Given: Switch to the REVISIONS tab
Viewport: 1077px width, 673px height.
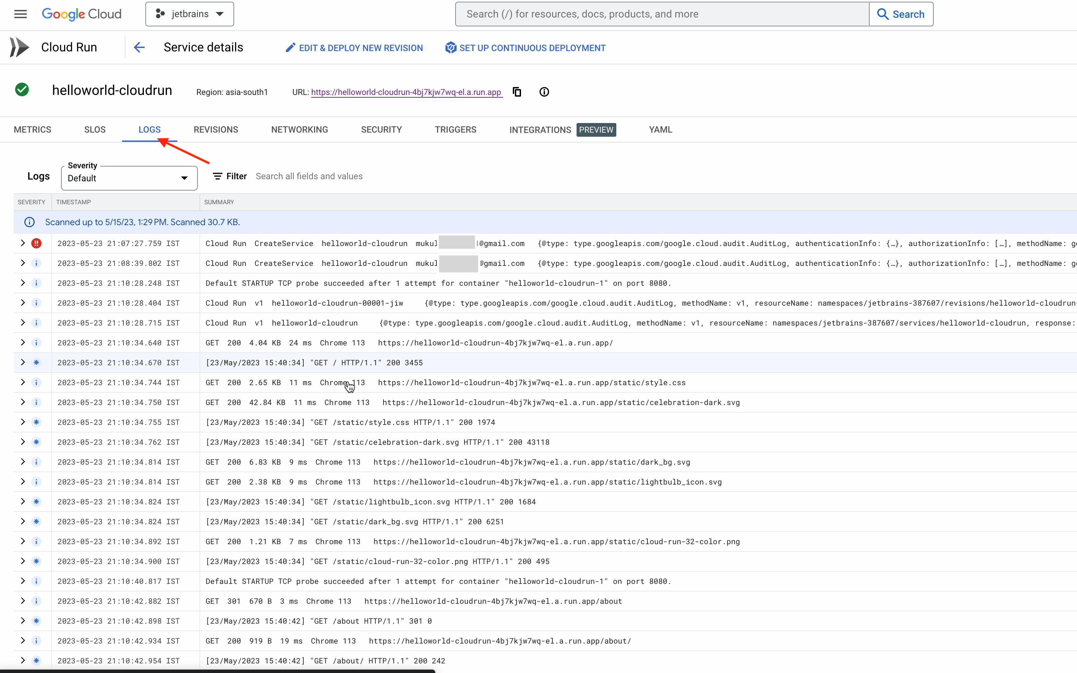Looking at the screenshot, I should 216,130.
